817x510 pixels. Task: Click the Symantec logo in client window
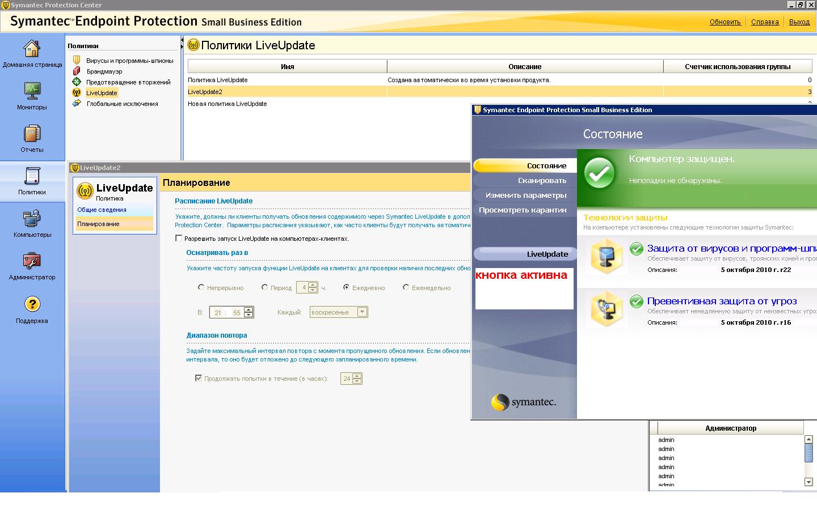(523, 402)
